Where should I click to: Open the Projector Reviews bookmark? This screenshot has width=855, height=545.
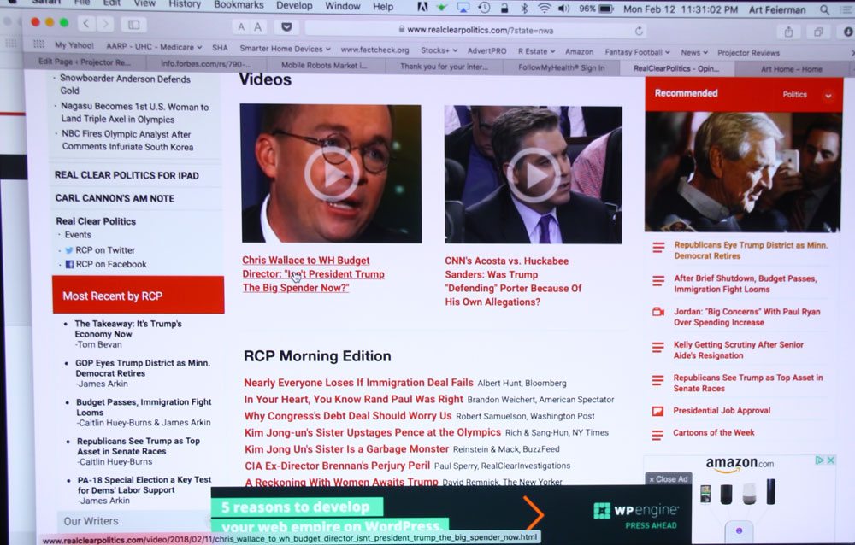pos(748,53)
